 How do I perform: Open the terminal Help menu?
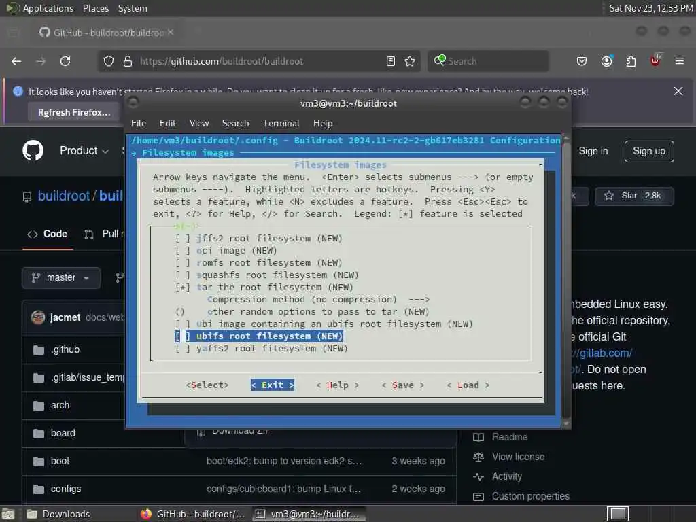(x=323, y=124)
